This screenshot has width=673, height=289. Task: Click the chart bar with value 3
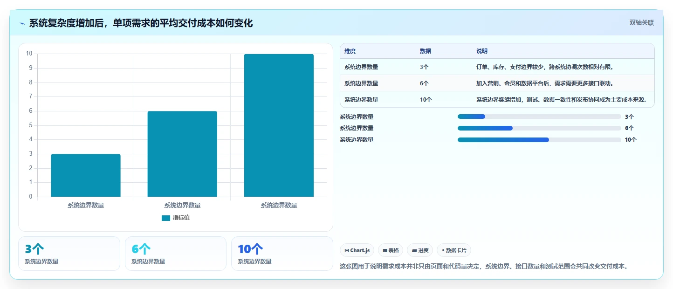(x=86, y=175)
